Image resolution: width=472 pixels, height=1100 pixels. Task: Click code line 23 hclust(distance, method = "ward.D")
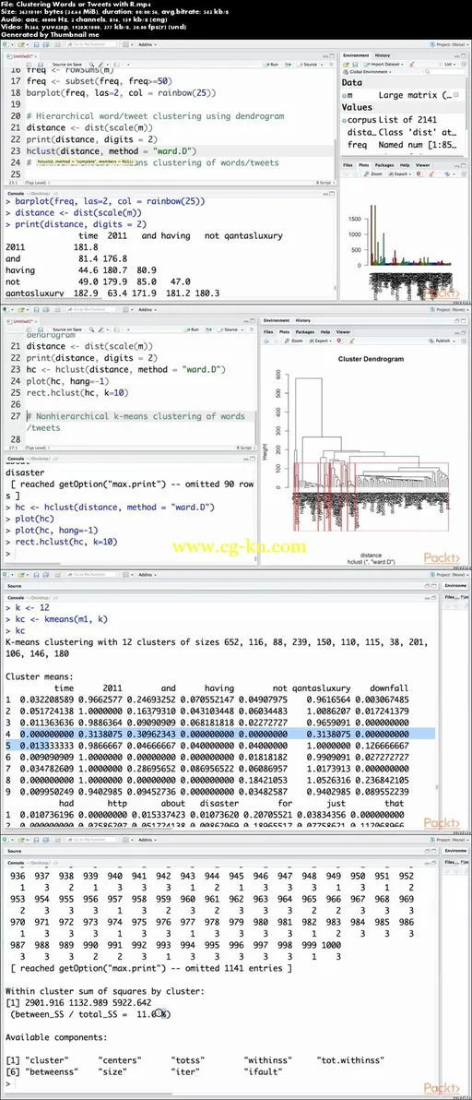click(x=112, y=150)
